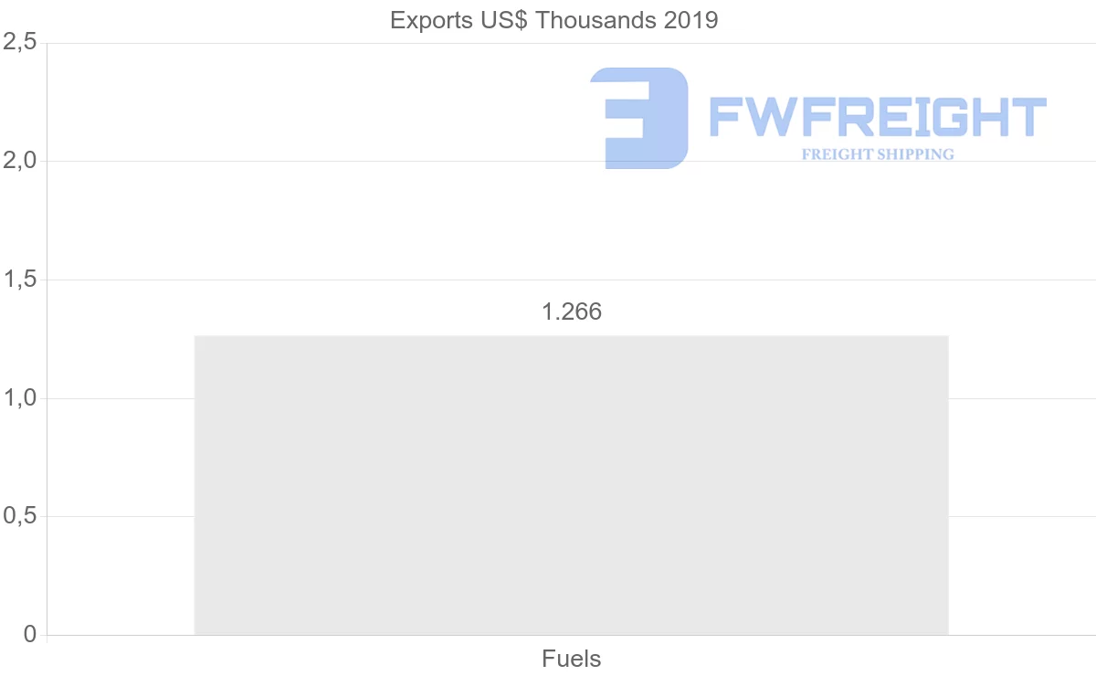The image size is (1096, 697).
Task: Click the 2,5 y-axis tick label
Action: [19, 42]
